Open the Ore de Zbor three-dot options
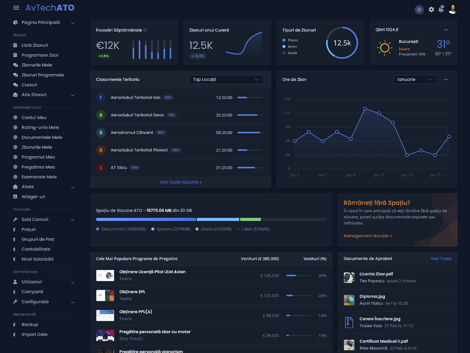Screen dimensions: 470x353 tap(446, 80)
